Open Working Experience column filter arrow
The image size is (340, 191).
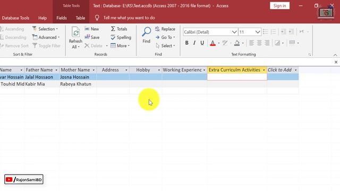click(x=204, y=70)
